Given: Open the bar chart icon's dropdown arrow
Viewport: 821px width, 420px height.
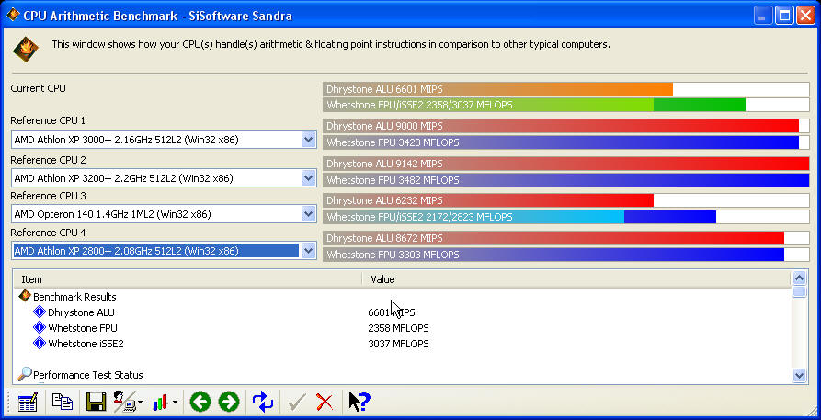Looking at the screenshot, I should pos(175,403).
